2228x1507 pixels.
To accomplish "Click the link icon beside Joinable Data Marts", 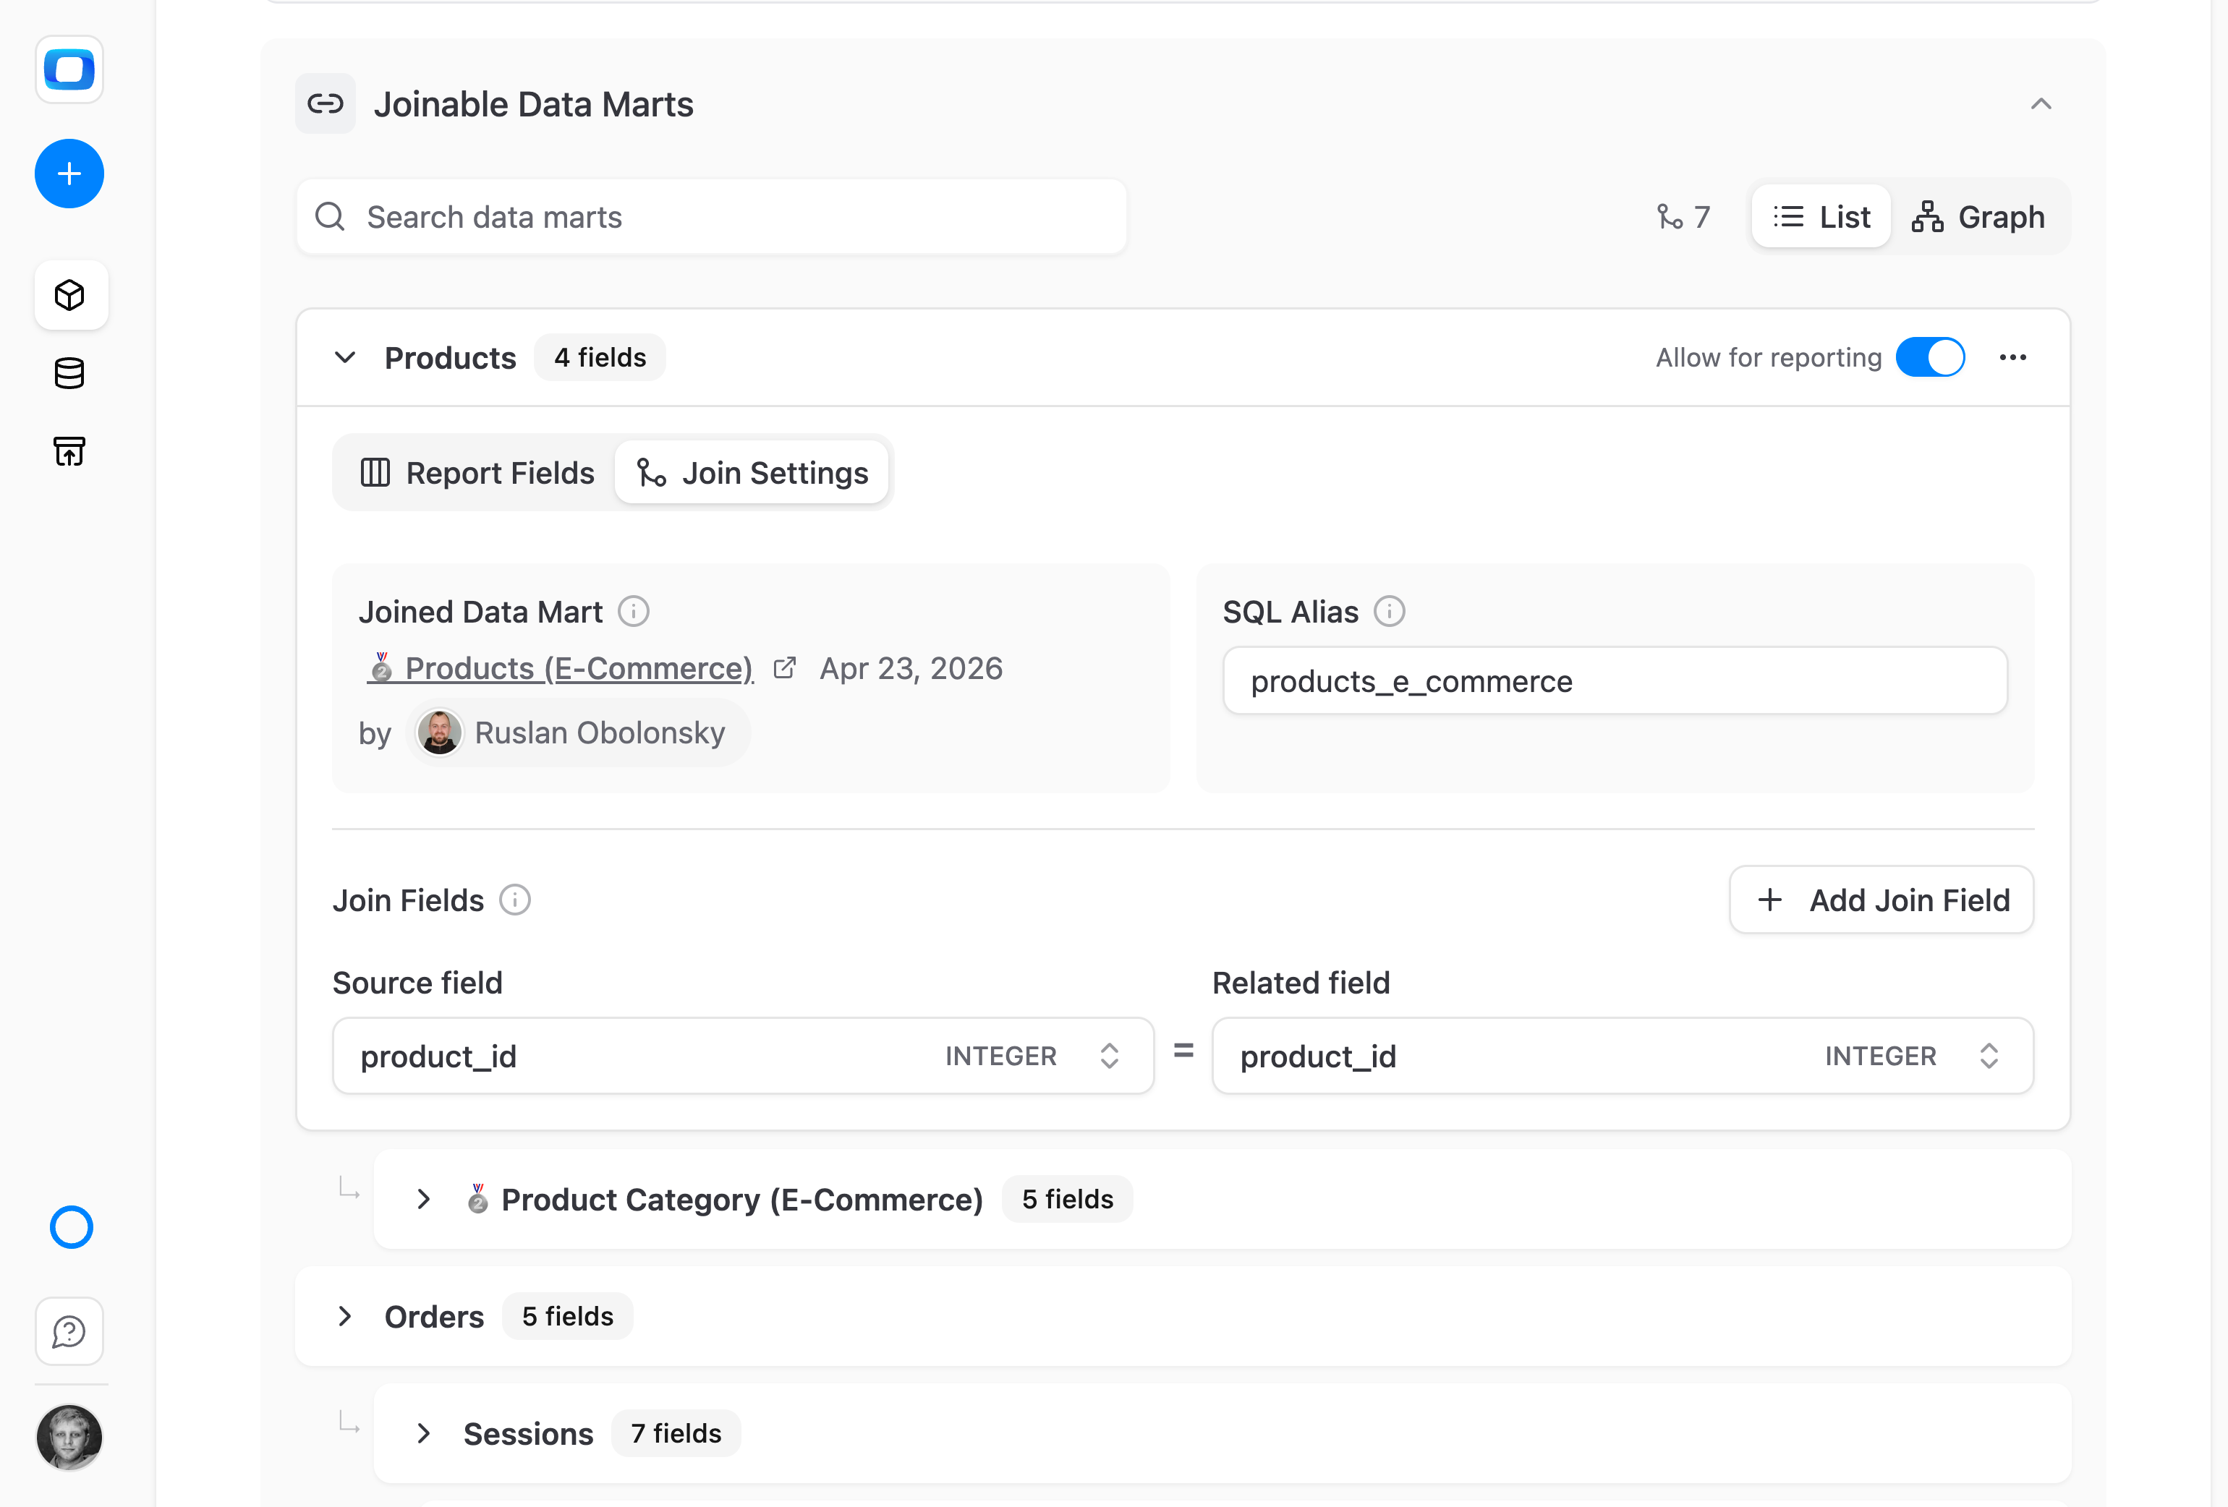I will pos(325,103).
